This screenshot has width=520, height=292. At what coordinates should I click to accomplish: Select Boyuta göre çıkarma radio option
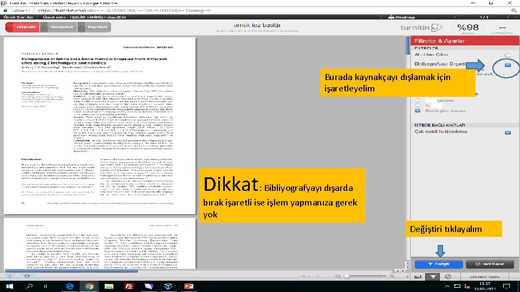pyautogui.click(x=418, y=110)
